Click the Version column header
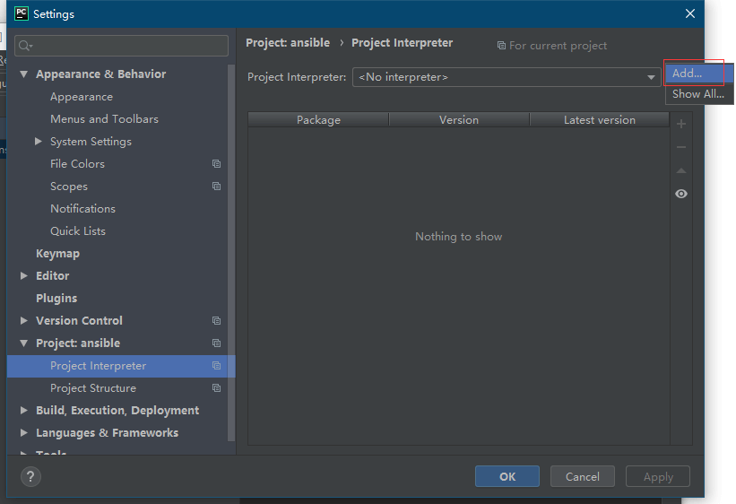Image resolution: width=736 pixels, height=504 pixels. (459, 120)
